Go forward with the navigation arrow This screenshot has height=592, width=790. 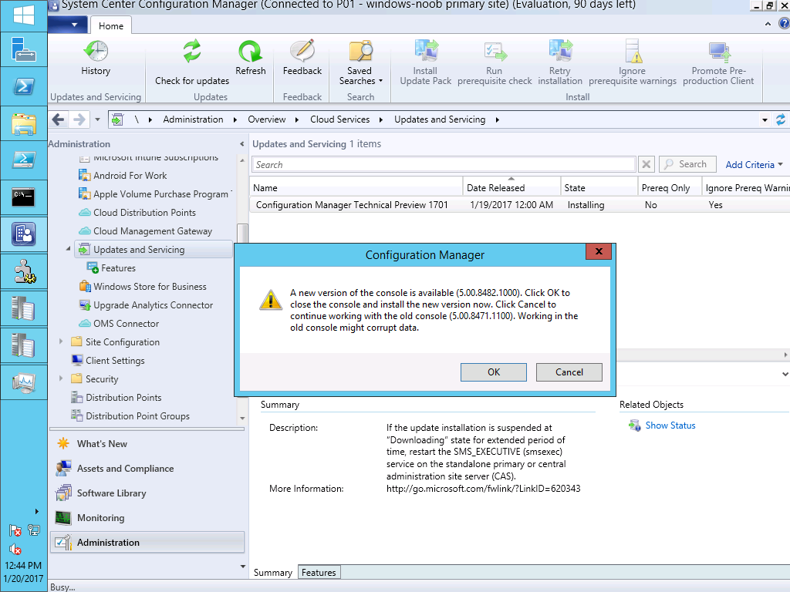79,119
